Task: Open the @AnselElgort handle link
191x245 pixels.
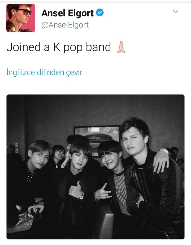Action: coord(65,25)
